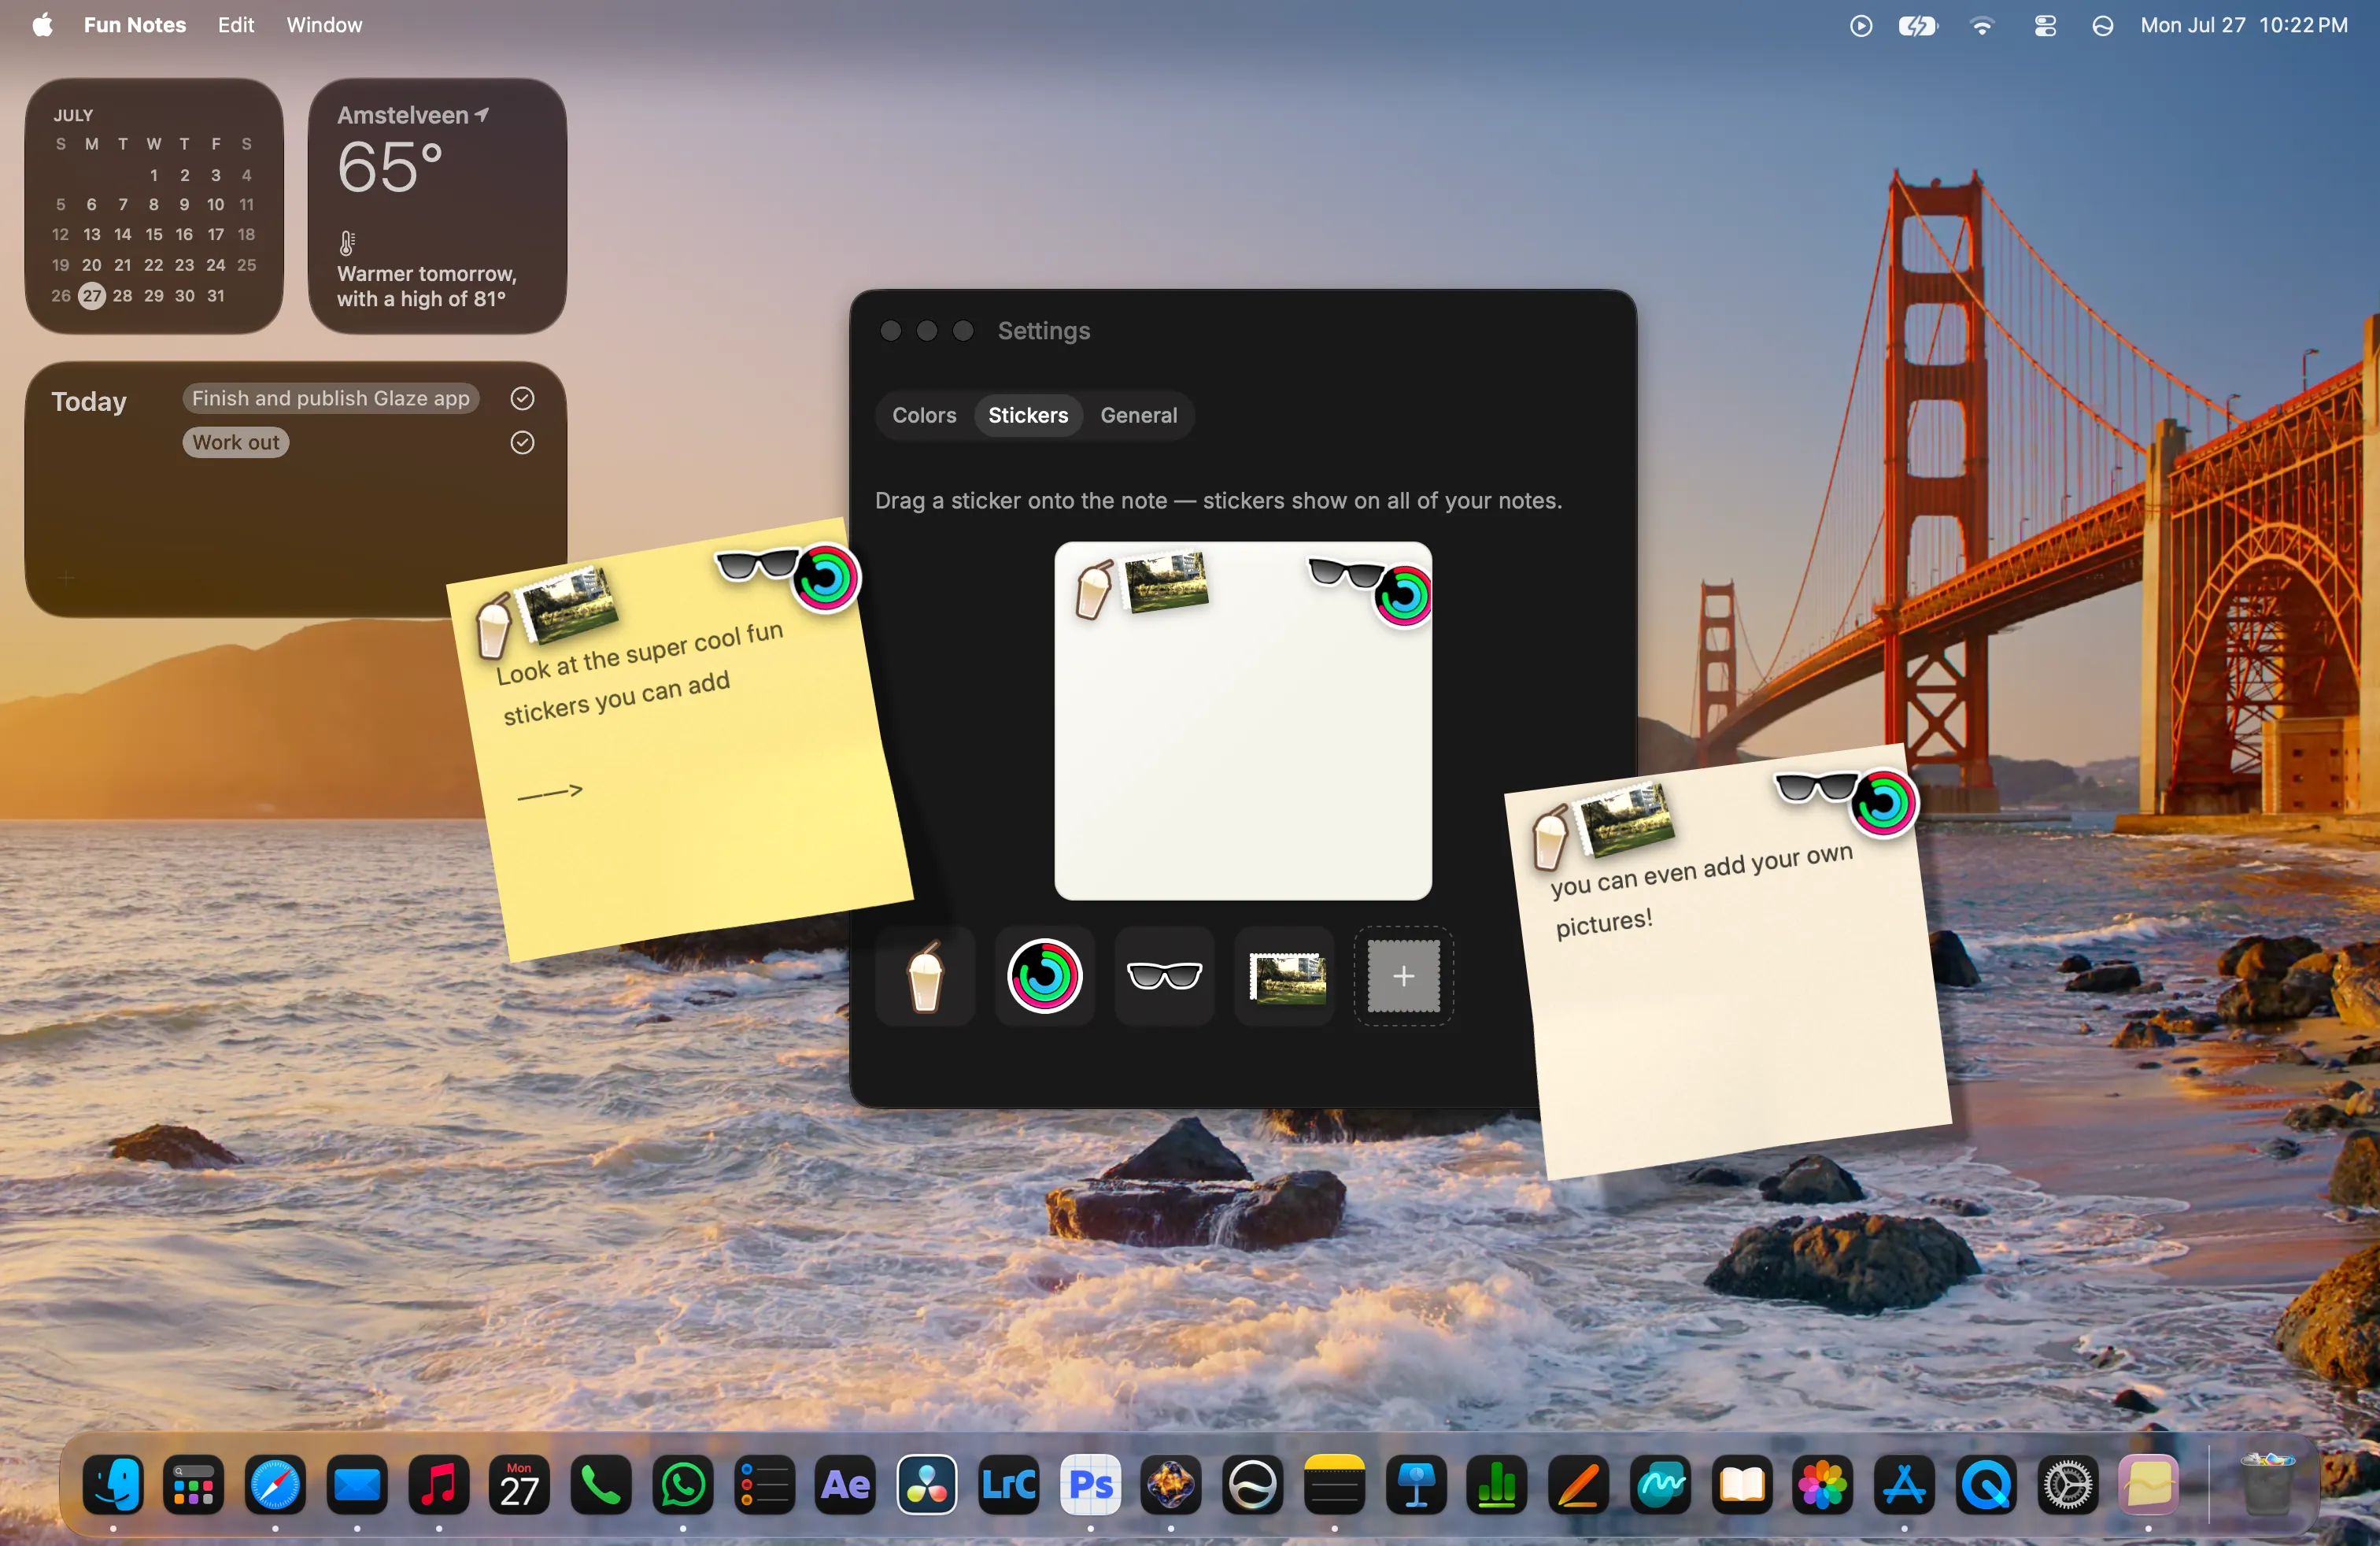Open Finder from the Dock
Screen dimensions: 2380x1546
pos(113,1485)
